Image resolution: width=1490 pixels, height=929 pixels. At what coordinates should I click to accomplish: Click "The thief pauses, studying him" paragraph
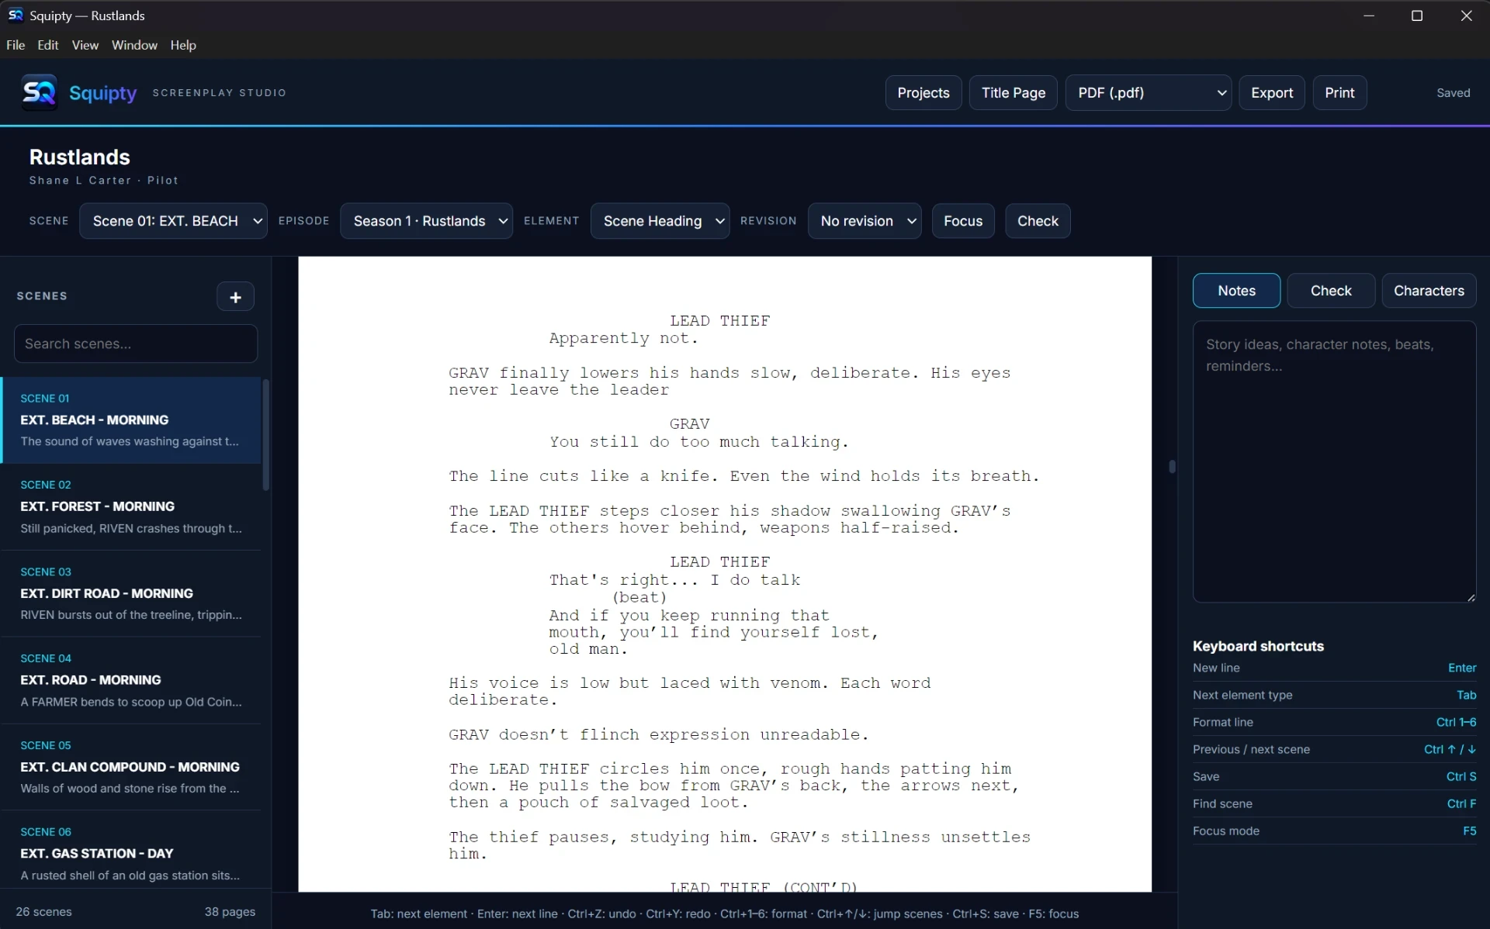point(740,845)
